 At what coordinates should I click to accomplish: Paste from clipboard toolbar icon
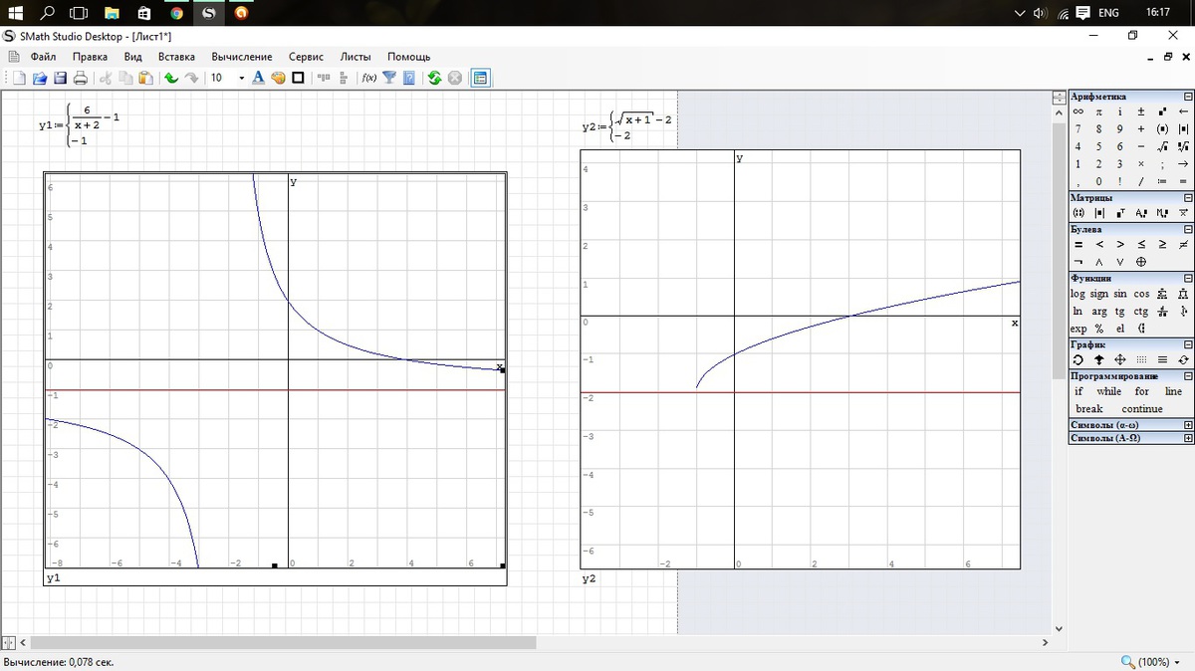[x=145, y=78]
